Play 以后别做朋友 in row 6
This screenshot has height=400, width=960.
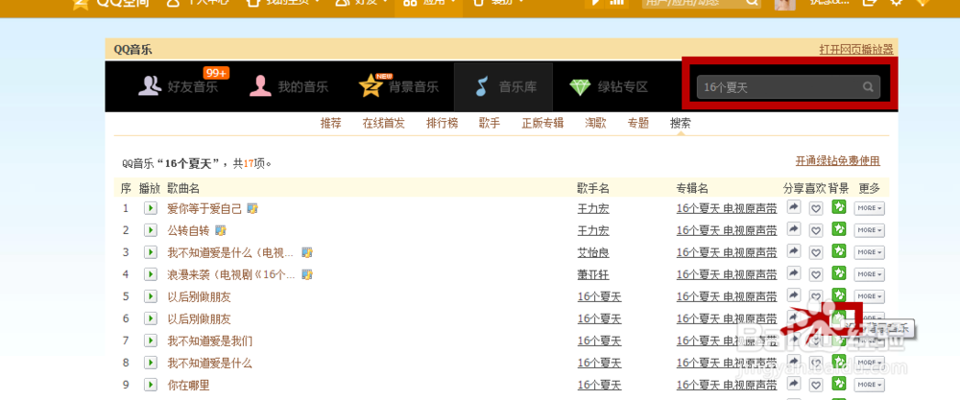[150, 318]
